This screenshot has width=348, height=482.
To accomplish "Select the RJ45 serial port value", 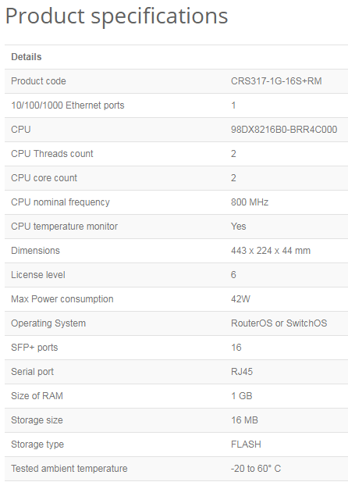I will coord(242,372).
